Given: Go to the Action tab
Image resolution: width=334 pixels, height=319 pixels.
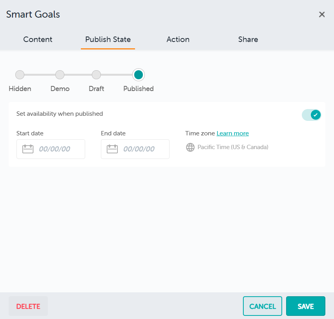Looking at the screenshot, I should point(178,39).
